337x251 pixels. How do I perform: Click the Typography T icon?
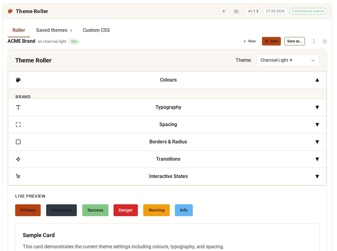18,107
